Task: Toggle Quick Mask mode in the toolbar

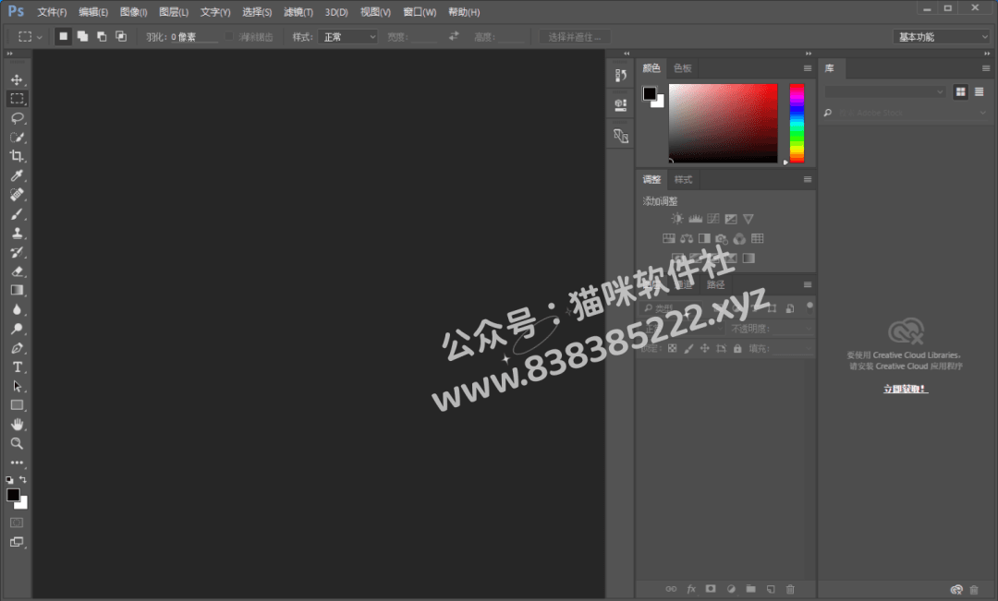Action: (x=17, y=523)
